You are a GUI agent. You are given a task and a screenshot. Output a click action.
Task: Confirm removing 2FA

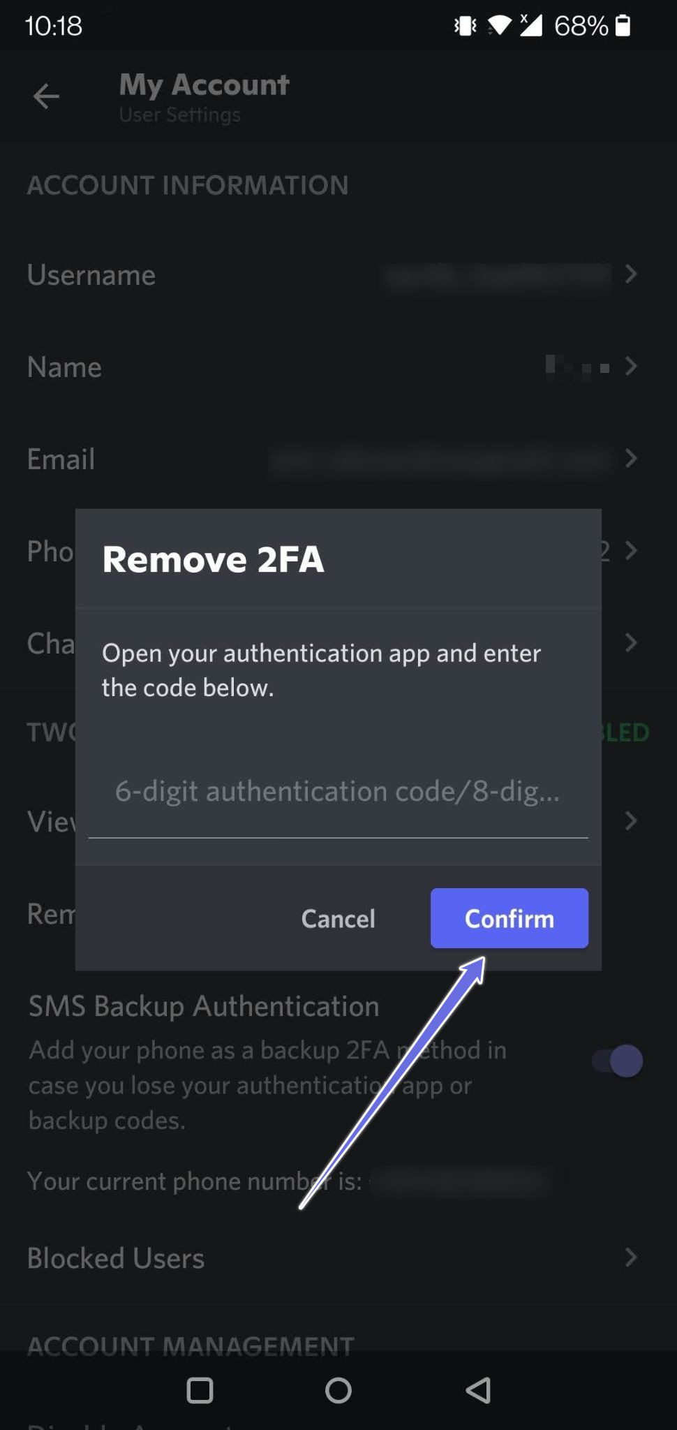point(509,918)
